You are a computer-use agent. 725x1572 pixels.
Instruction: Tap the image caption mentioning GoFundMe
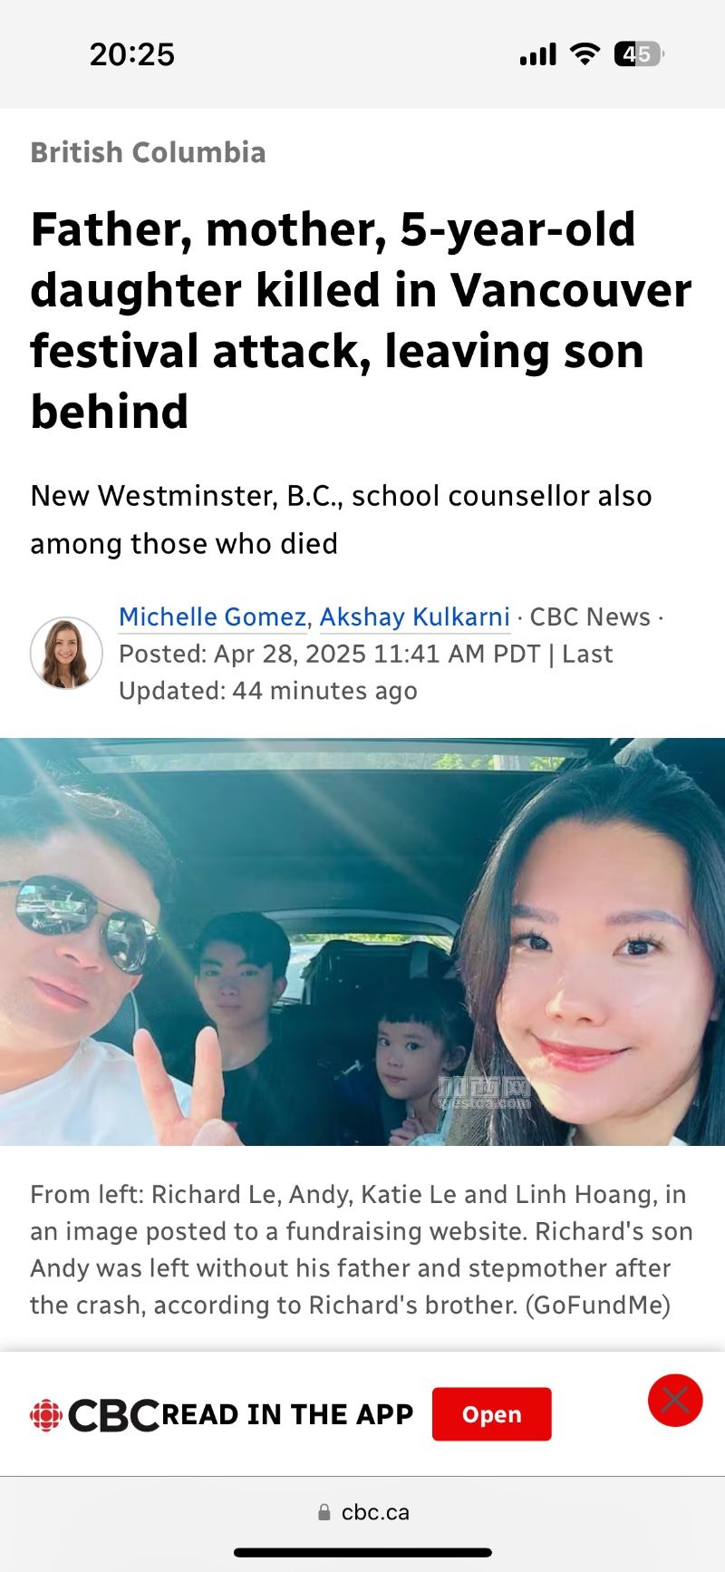point(362,1249)
